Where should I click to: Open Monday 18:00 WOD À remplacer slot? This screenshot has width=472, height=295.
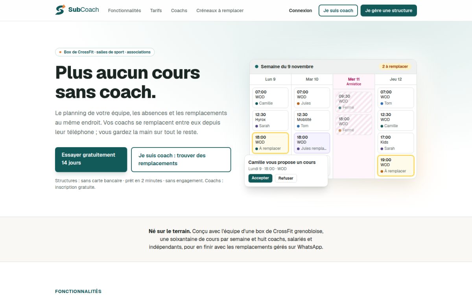pos(270,143)
